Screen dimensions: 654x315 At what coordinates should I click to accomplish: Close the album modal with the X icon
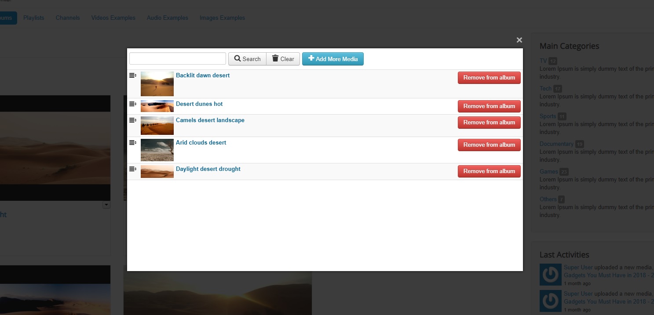pyautogui.click(x=519, y=40)
